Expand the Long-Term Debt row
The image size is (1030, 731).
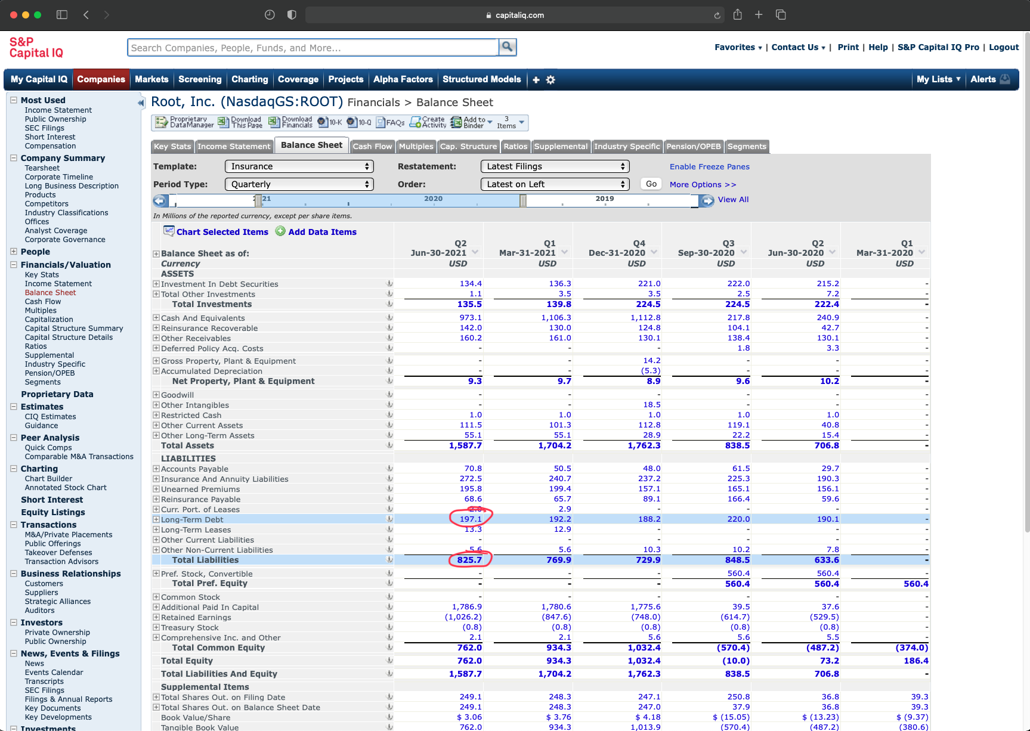pos(156,519)
